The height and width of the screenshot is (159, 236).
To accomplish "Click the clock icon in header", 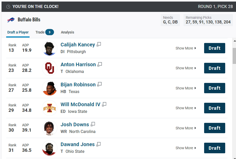I will coord(8,7).
